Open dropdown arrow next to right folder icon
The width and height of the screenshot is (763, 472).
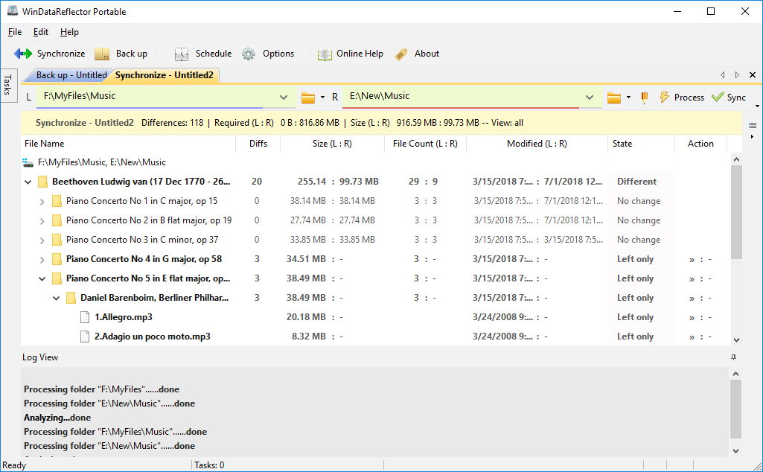click(628, 98)
